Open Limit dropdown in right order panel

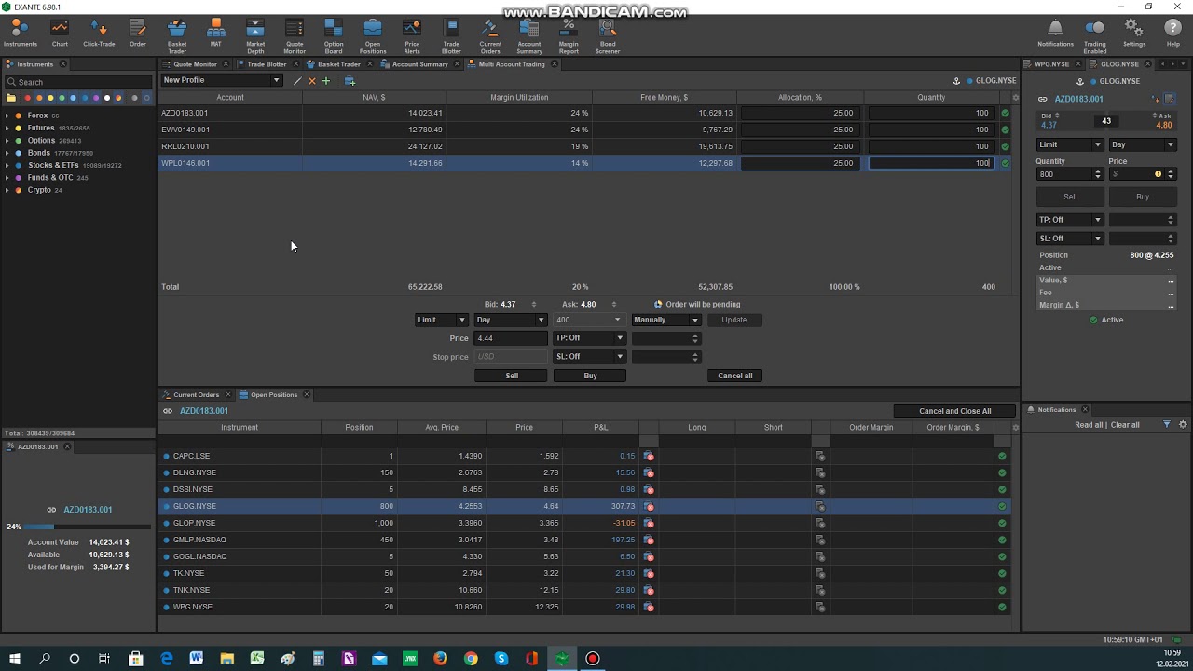[1070, 144]
